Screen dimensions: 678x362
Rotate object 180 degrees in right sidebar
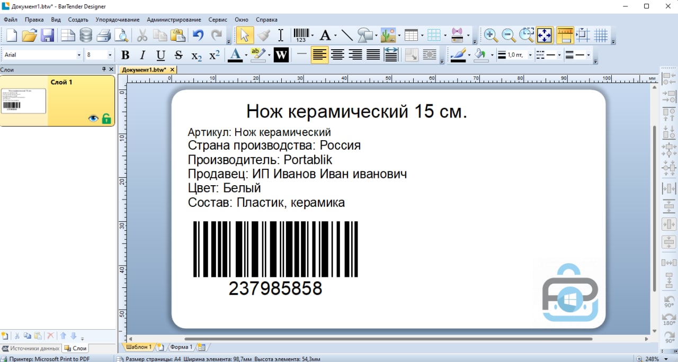[669, 318]
